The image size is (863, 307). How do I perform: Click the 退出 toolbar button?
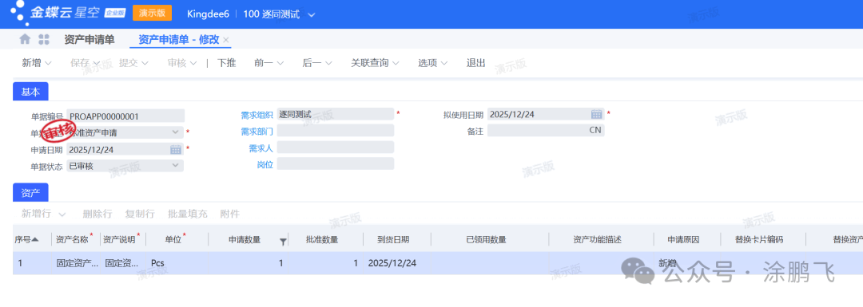pyautogui.click(x=476, y=63)
